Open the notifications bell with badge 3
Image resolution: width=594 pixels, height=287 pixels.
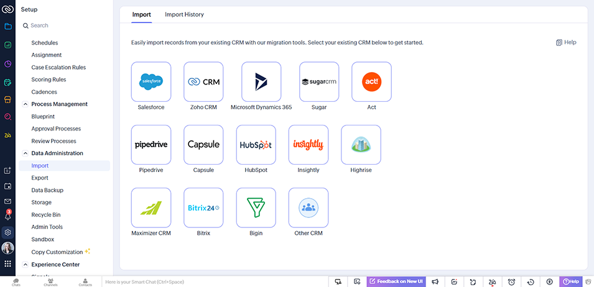tap(7, 216)
